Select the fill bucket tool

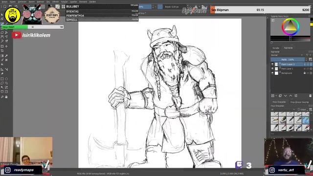tap(2, 65)
